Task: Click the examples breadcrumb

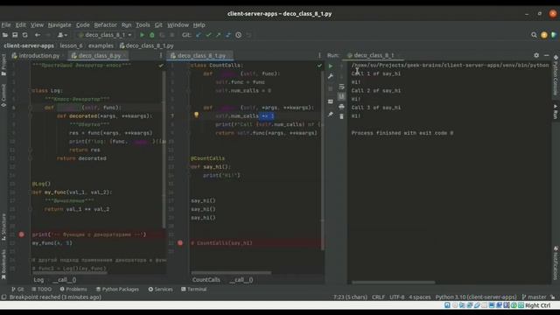Action: pyautogui.click(x=101, y=45)
